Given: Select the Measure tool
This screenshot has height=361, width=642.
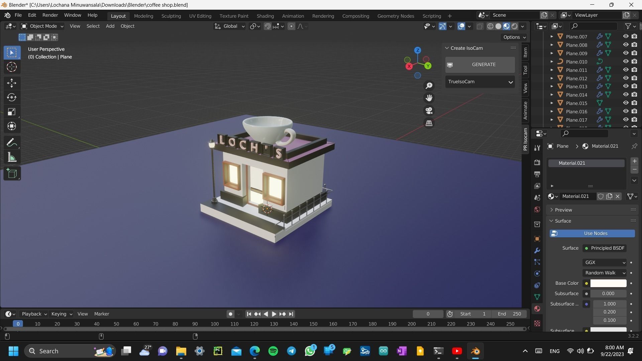Looking at the screenshot, I should pos(12,157).
